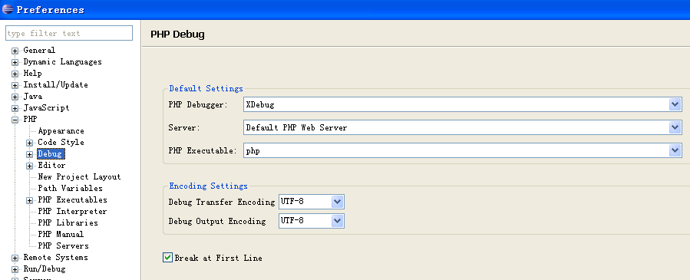Click the Encoding Settings group label
The width and height of the screenshot is (690, 280).
point(208,186)
